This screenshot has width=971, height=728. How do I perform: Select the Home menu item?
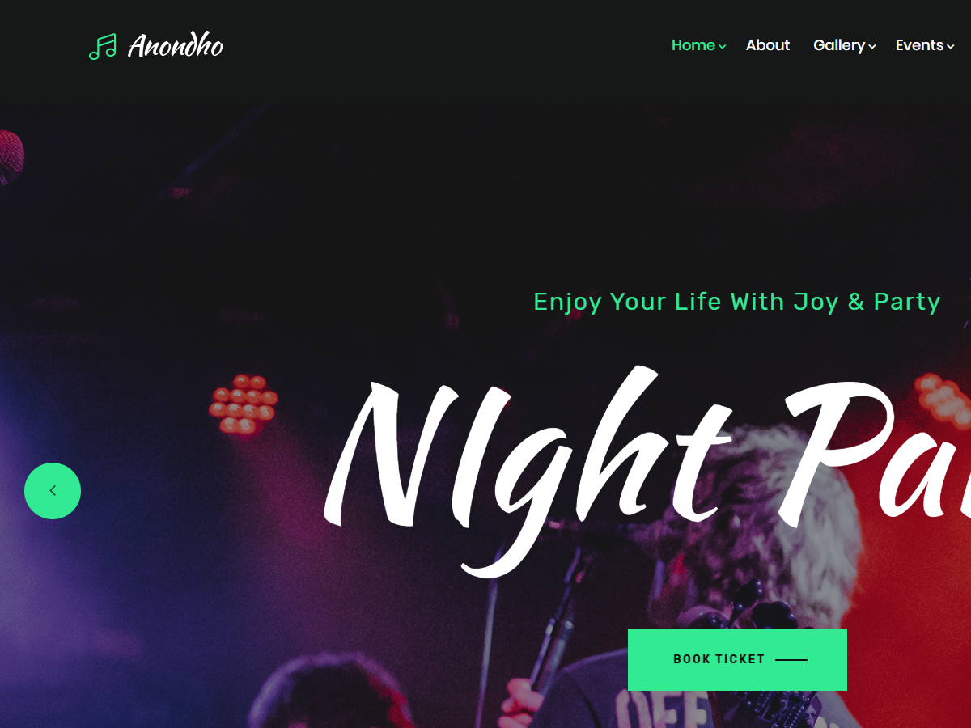[x=693, y=45]
